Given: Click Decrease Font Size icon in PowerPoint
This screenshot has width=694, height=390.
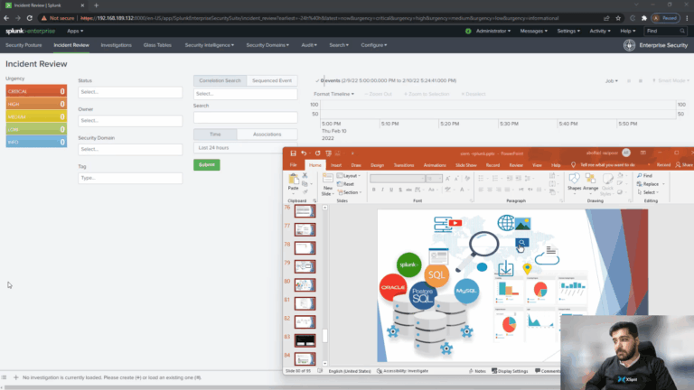Looking at the screenshot, I should coord(456,178).
